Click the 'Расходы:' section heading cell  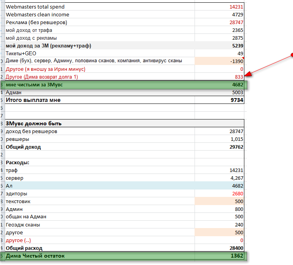[x=18, y=163]
